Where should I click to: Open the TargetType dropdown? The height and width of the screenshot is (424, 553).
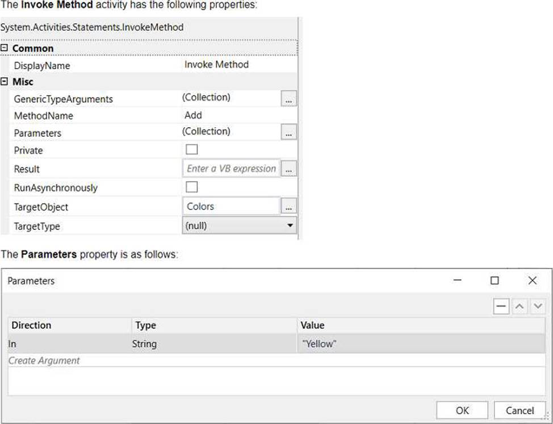(240, 225)
